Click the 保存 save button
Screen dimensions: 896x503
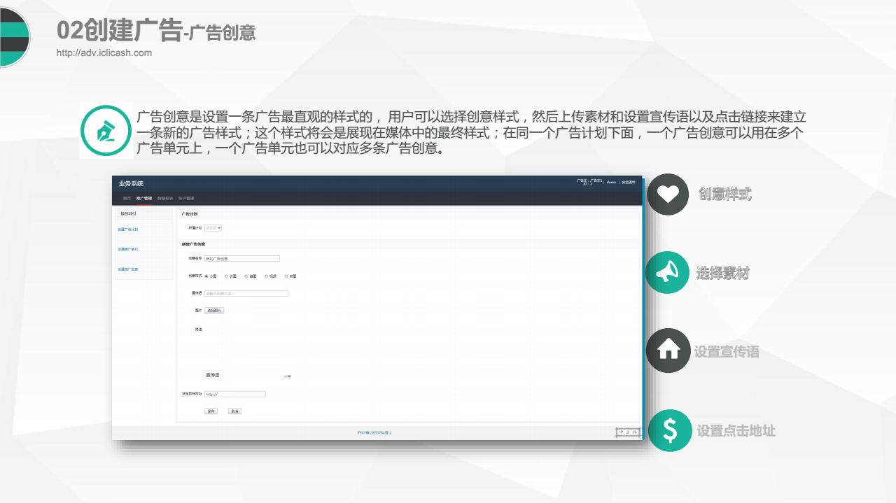[209, 411]
